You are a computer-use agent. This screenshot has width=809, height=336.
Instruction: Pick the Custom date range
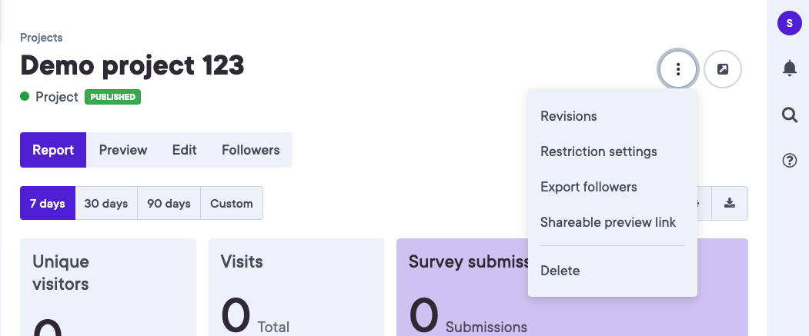tap(232, 204)
